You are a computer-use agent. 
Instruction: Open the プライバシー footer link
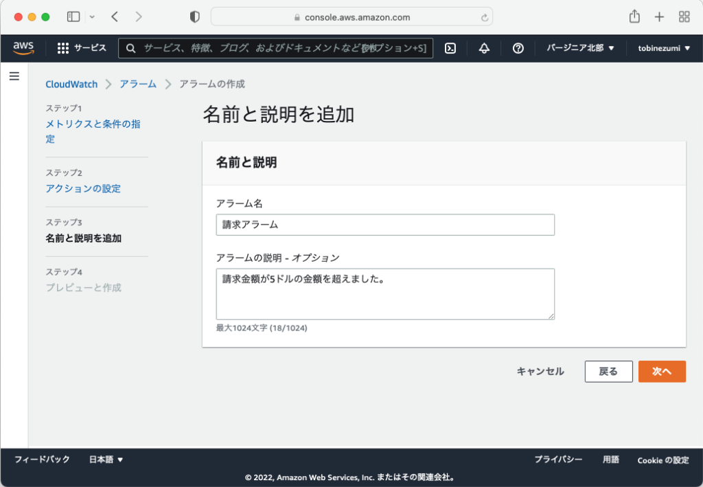pyautogui.click(x=558, y=460)
